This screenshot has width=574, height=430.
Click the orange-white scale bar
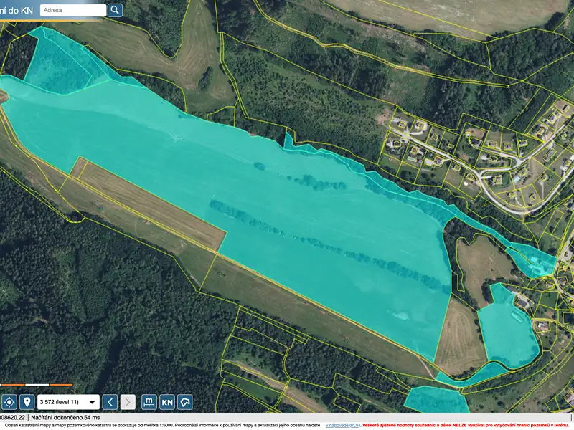[x=37, y=385]
